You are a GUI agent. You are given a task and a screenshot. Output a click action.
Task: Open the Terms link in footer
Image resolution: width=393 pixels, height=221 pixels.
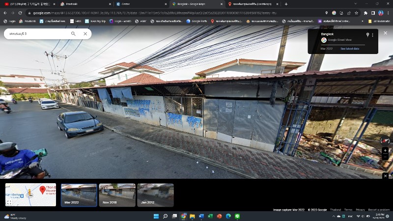pos(348,210)
